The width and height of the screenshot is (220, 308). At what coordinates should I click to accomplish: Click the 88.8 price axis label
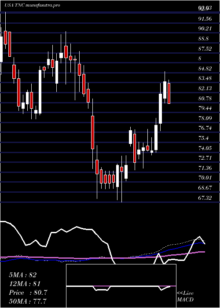pos(203,39)
